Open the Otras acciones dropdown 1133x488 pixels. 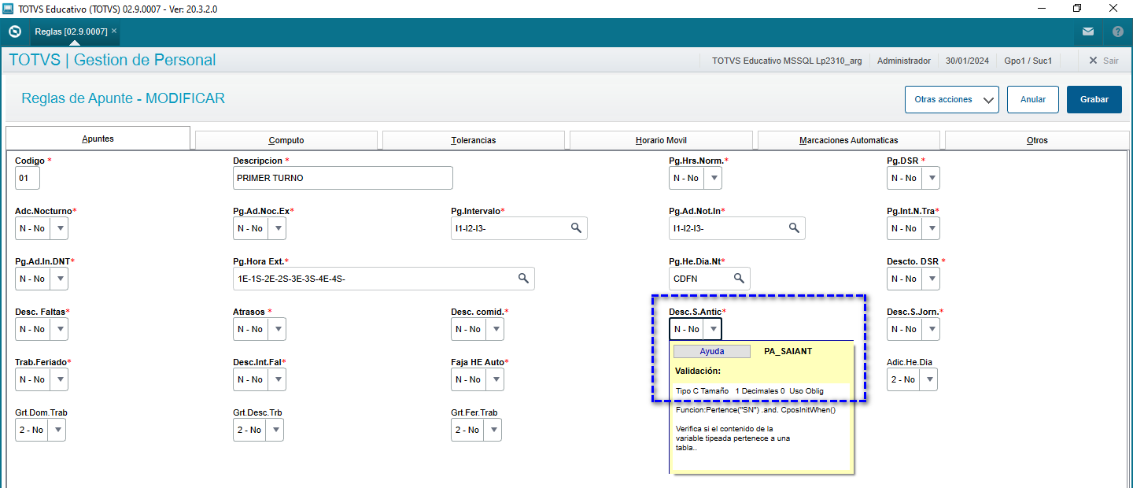click(x=952, y=100)
